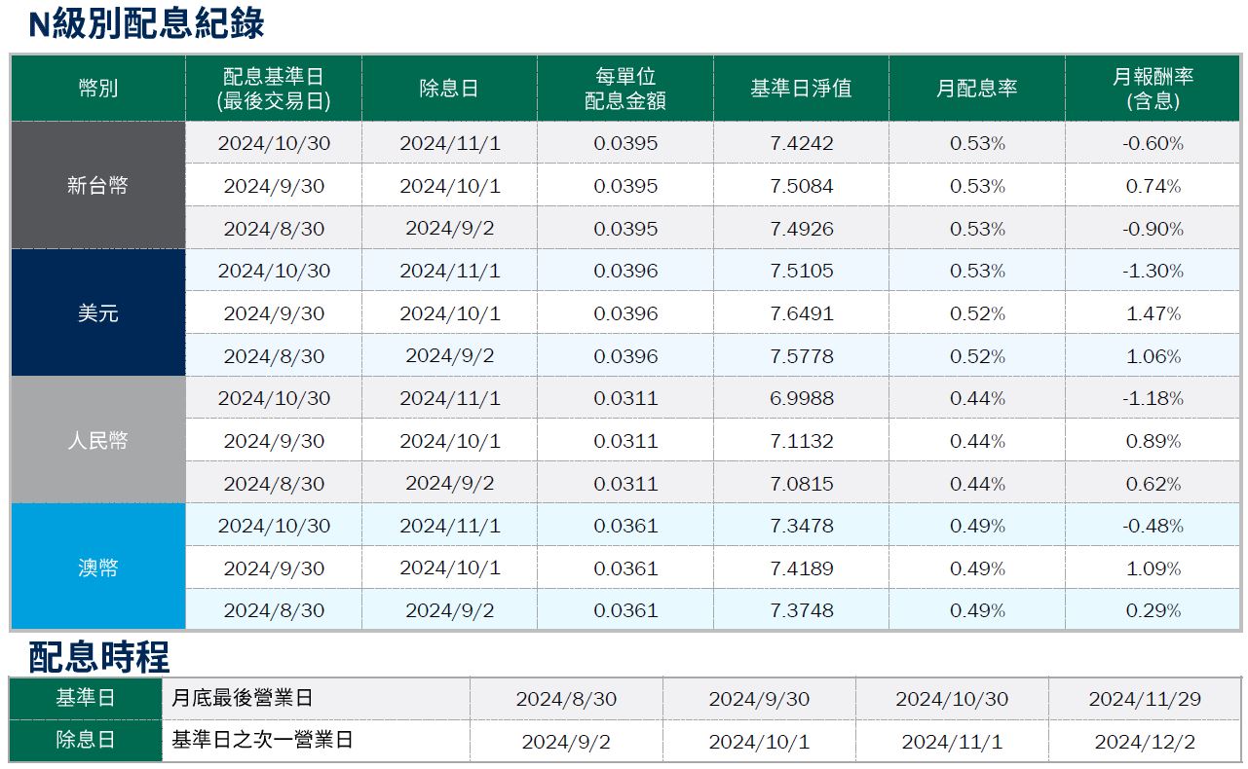This screenshot has width=1248, height=769.
Task: Select the 新台幣 currency row label
Action: (97, 186)
